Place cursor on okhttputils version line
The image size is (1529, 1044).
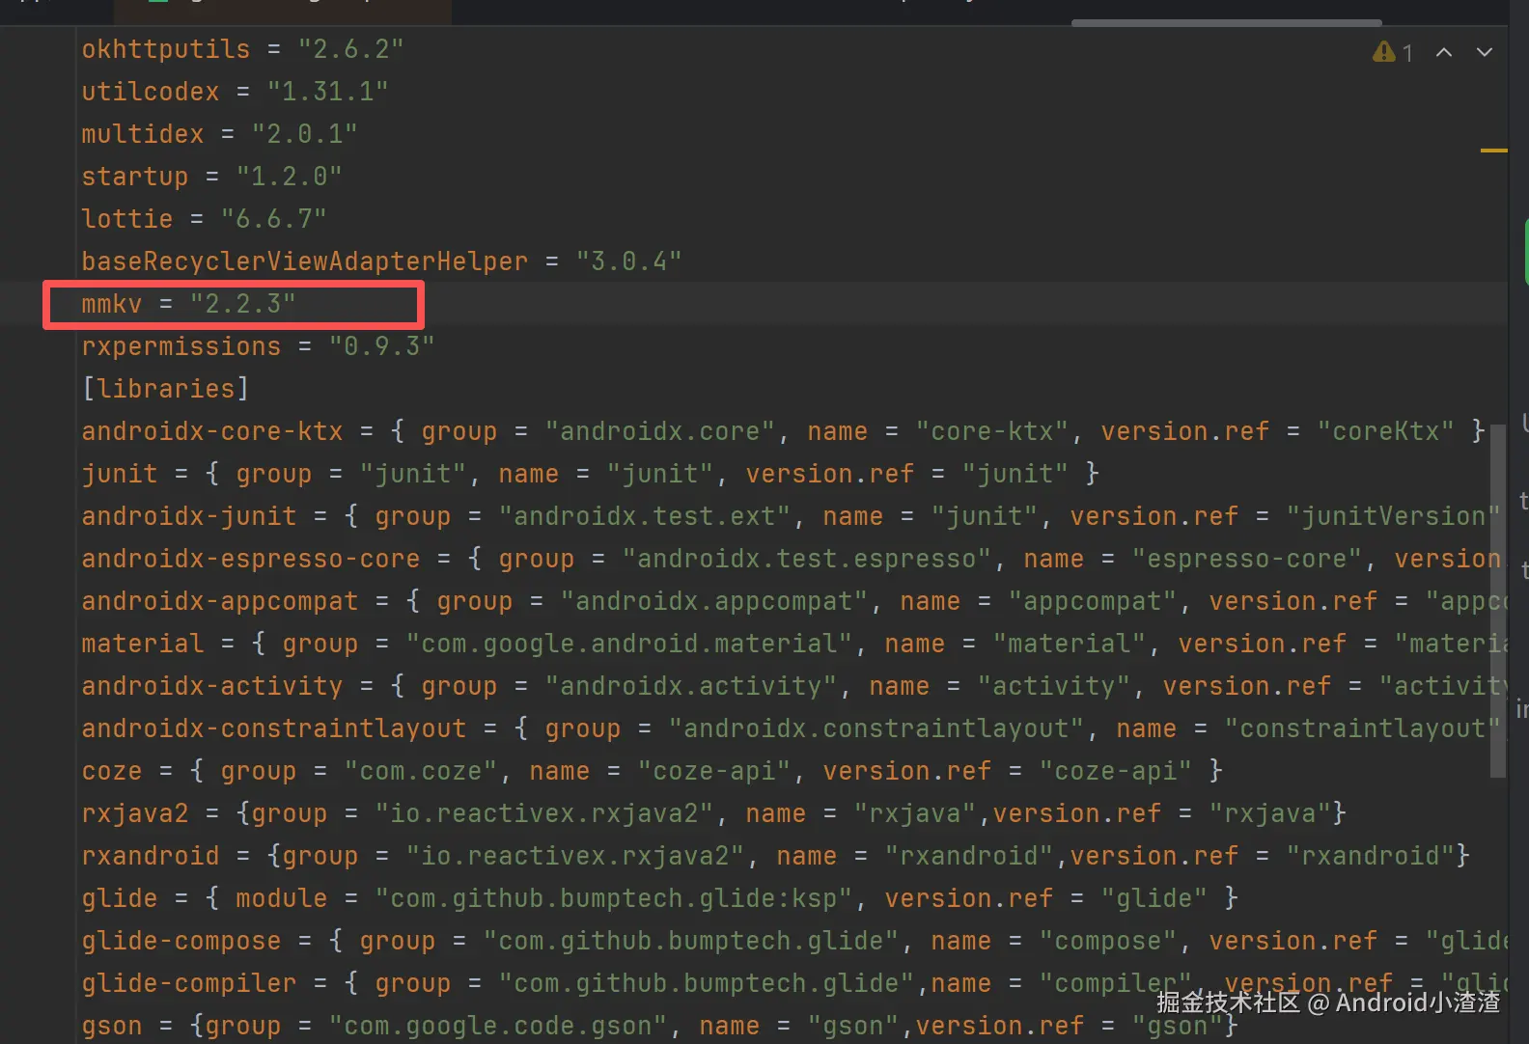242,49
